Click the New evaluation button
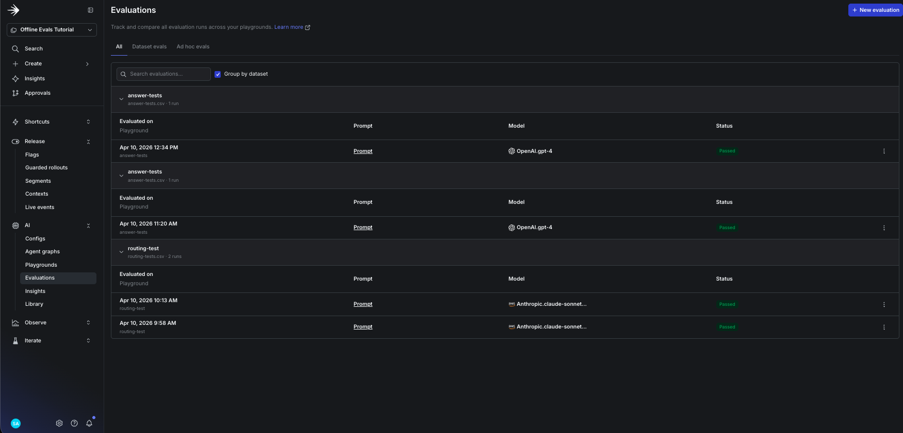The height and width of the screenshot is (433, 903). pos(875,10)
